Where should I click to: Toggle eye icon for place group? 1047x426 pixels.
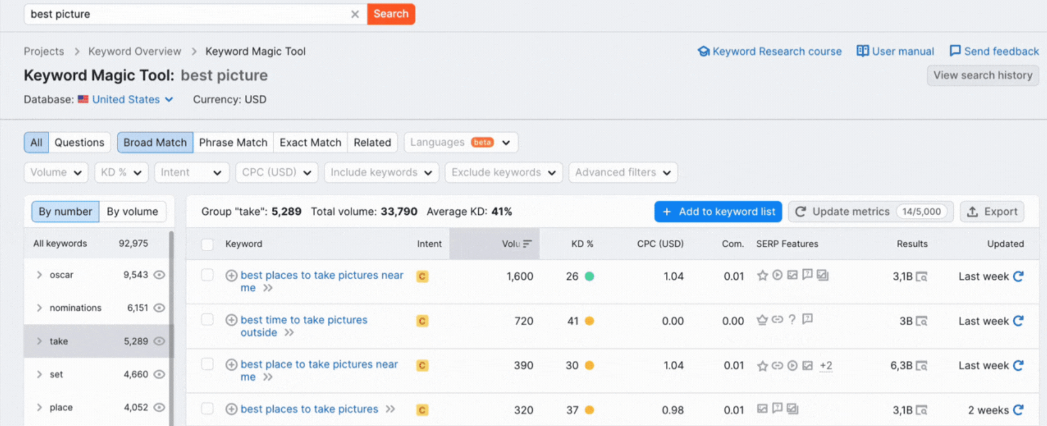pyautogui.click(x=159, y=407)
